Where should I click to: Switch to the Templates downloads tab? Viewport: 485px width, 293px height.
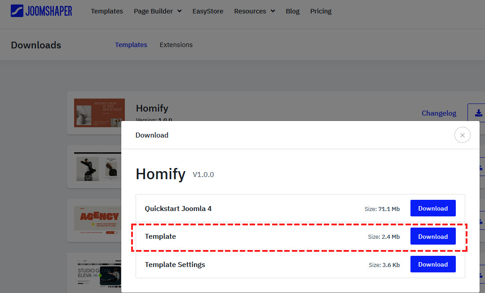click(131, 45)
